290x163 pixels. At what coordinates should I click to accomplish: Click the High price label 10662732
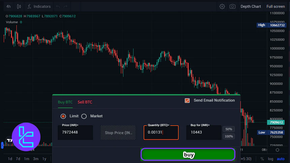point(271,25)
